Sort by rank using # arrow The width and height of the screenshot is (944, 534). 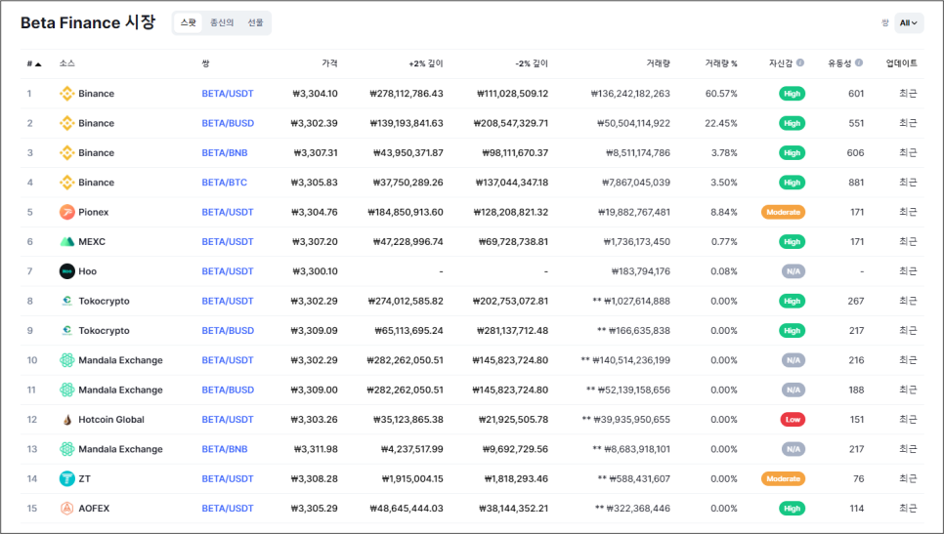[34, 63]
